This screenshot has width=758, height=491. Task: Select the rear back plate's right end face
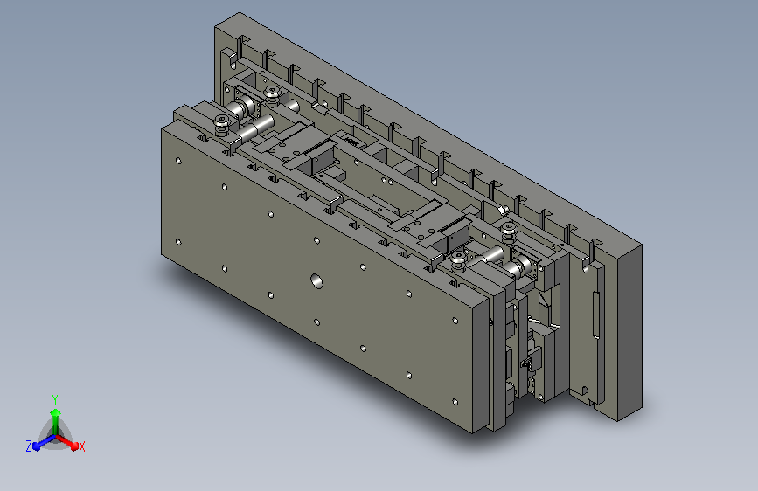(630, 333)
